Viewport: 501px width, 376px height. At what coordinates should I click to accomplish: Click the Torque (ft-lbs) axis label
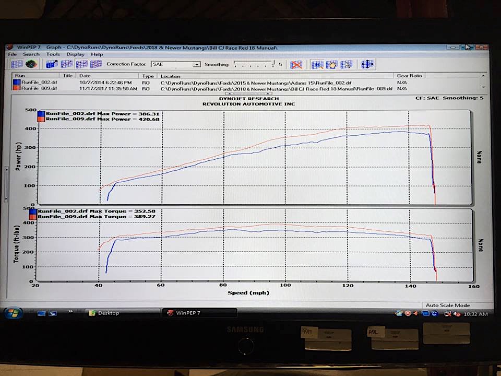tap(17, 244)
